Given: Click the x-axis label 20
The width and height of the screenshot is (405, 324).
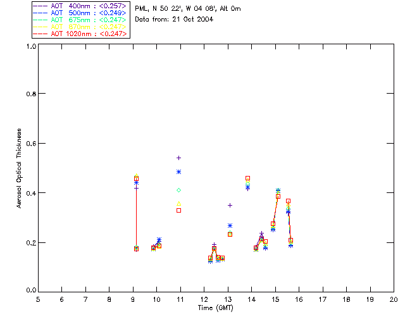Looking at the screenshot, I should coord(394,299).
